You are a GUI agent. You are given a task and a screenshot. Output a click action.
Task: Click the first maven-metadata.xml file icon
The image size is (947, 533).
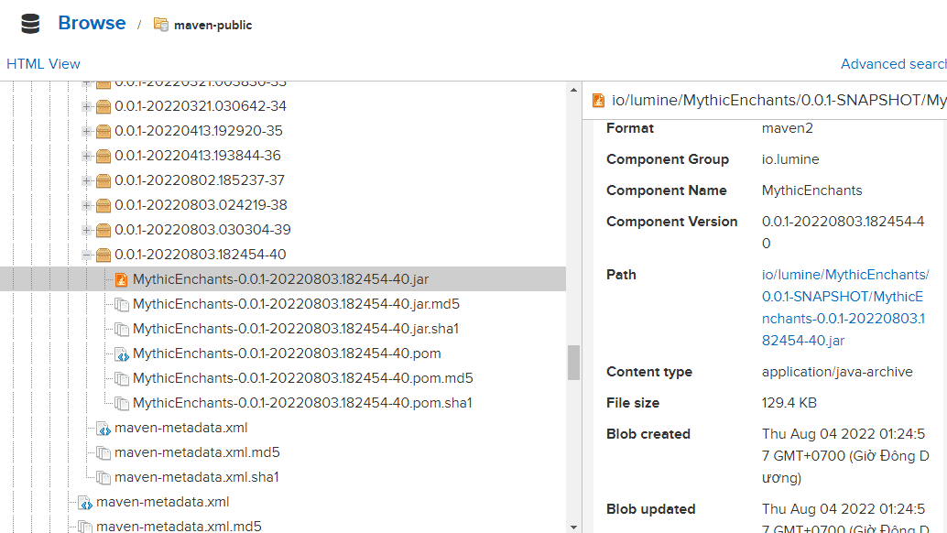pyautogui.click(x=103, y=428)
